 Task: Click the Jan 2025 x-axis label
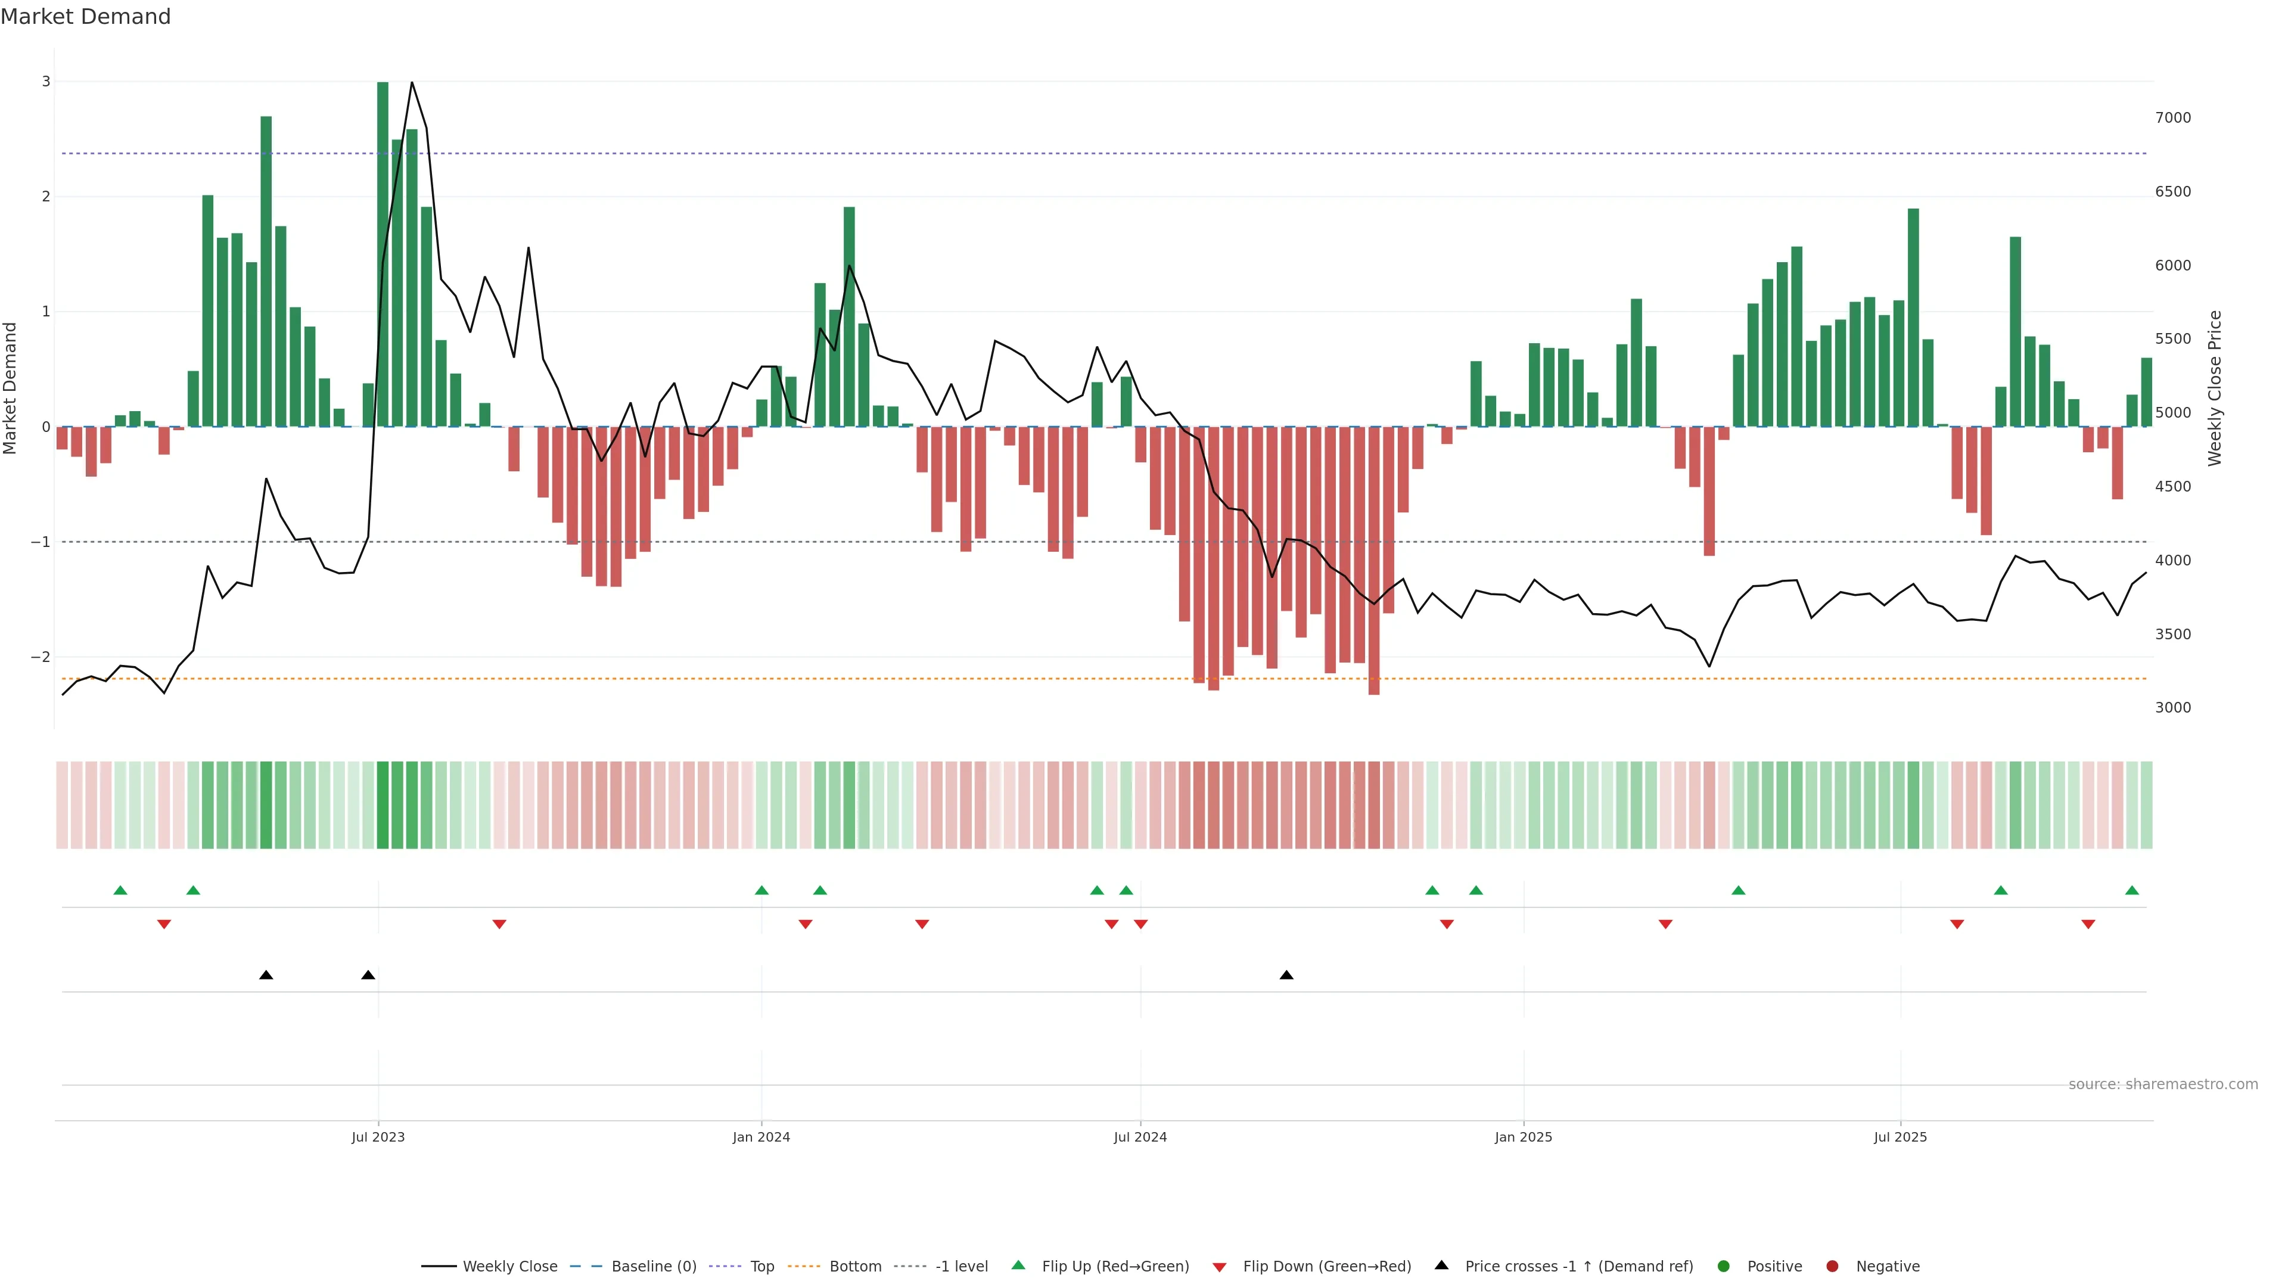(x=1524, y=1137)
